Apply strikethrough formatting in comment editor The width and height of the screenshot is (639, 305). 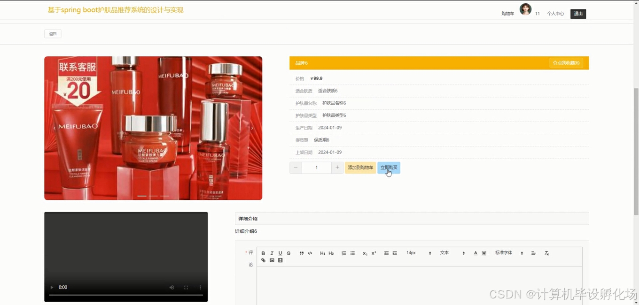(288, 253)
